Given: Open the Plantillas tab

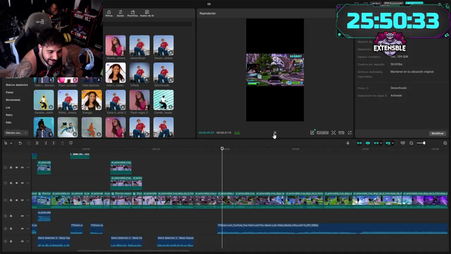Looking at the screenshot, I should pyautogui.click(x=132, y=13).
